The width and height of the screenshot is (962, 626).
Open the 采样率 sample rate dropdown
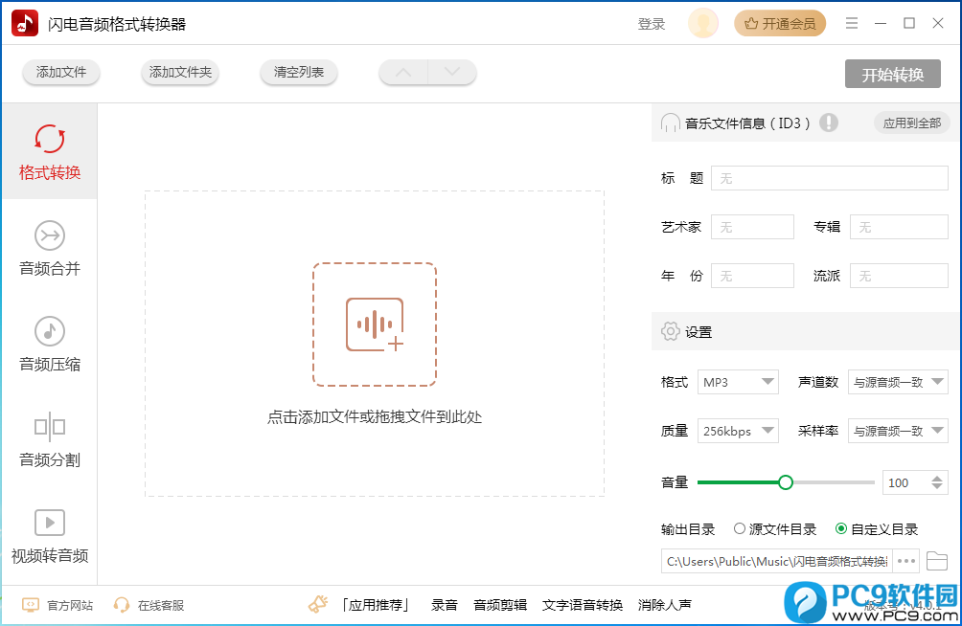click(898, 431)
